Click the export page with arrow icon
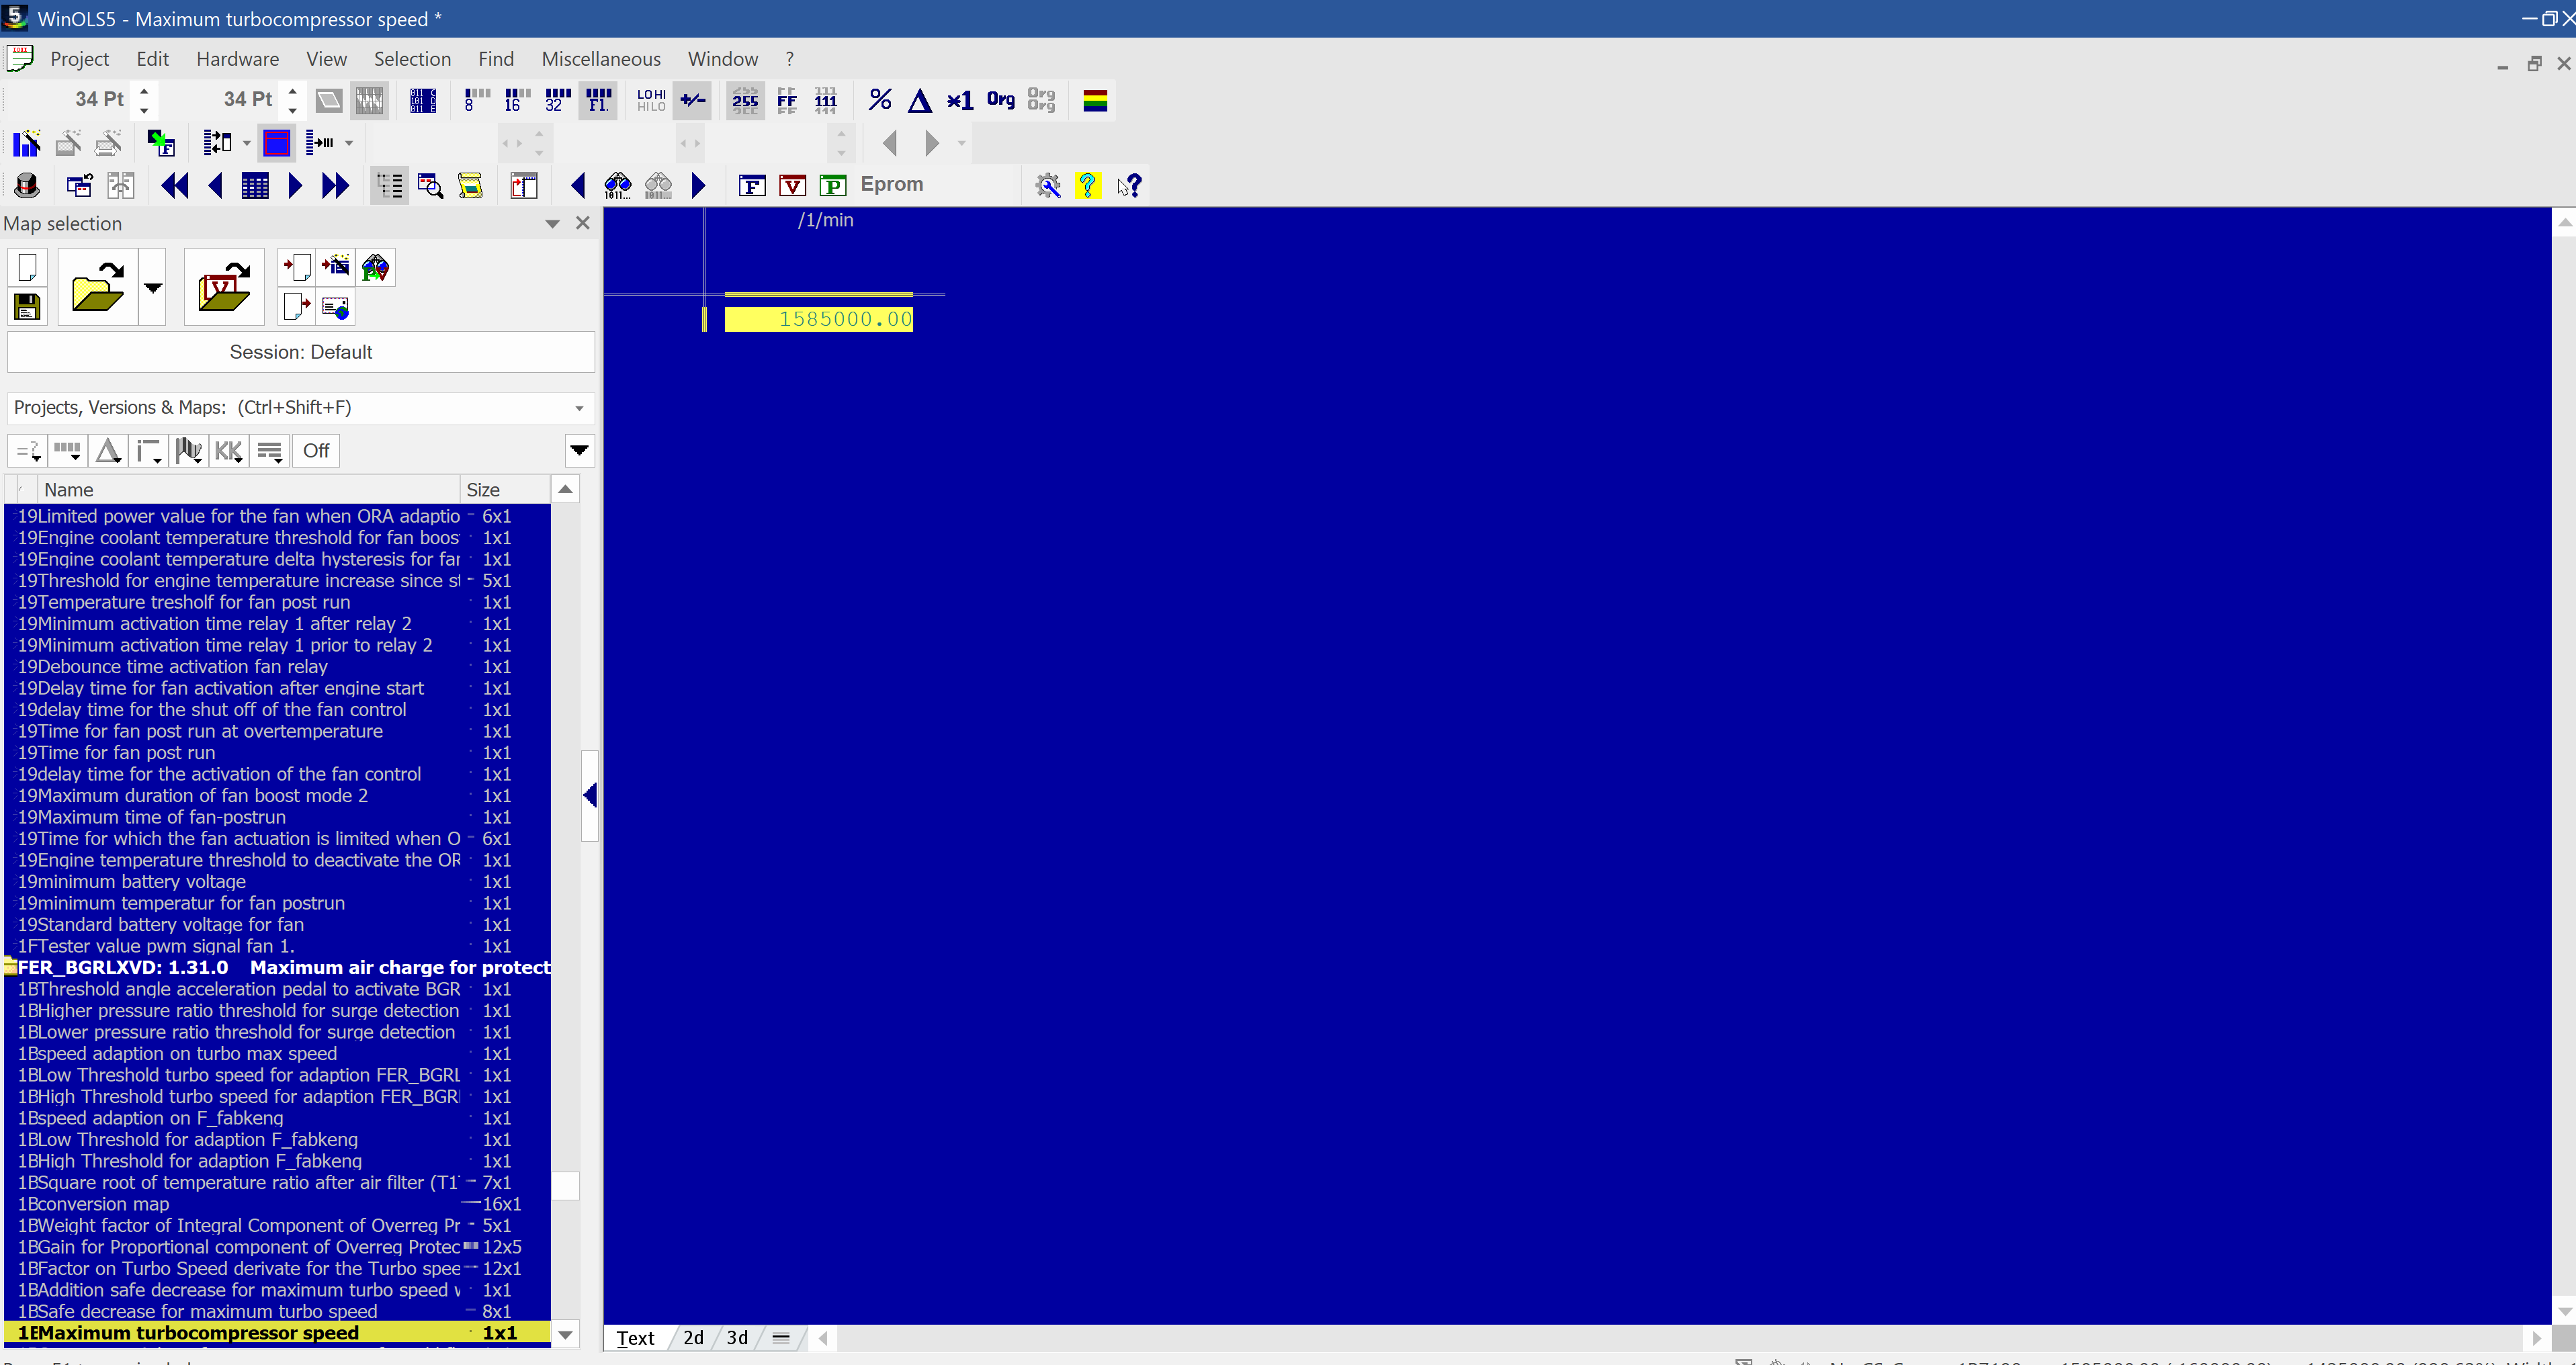This screenshot has height=1365, width=2576. click(x=296, y=307)
